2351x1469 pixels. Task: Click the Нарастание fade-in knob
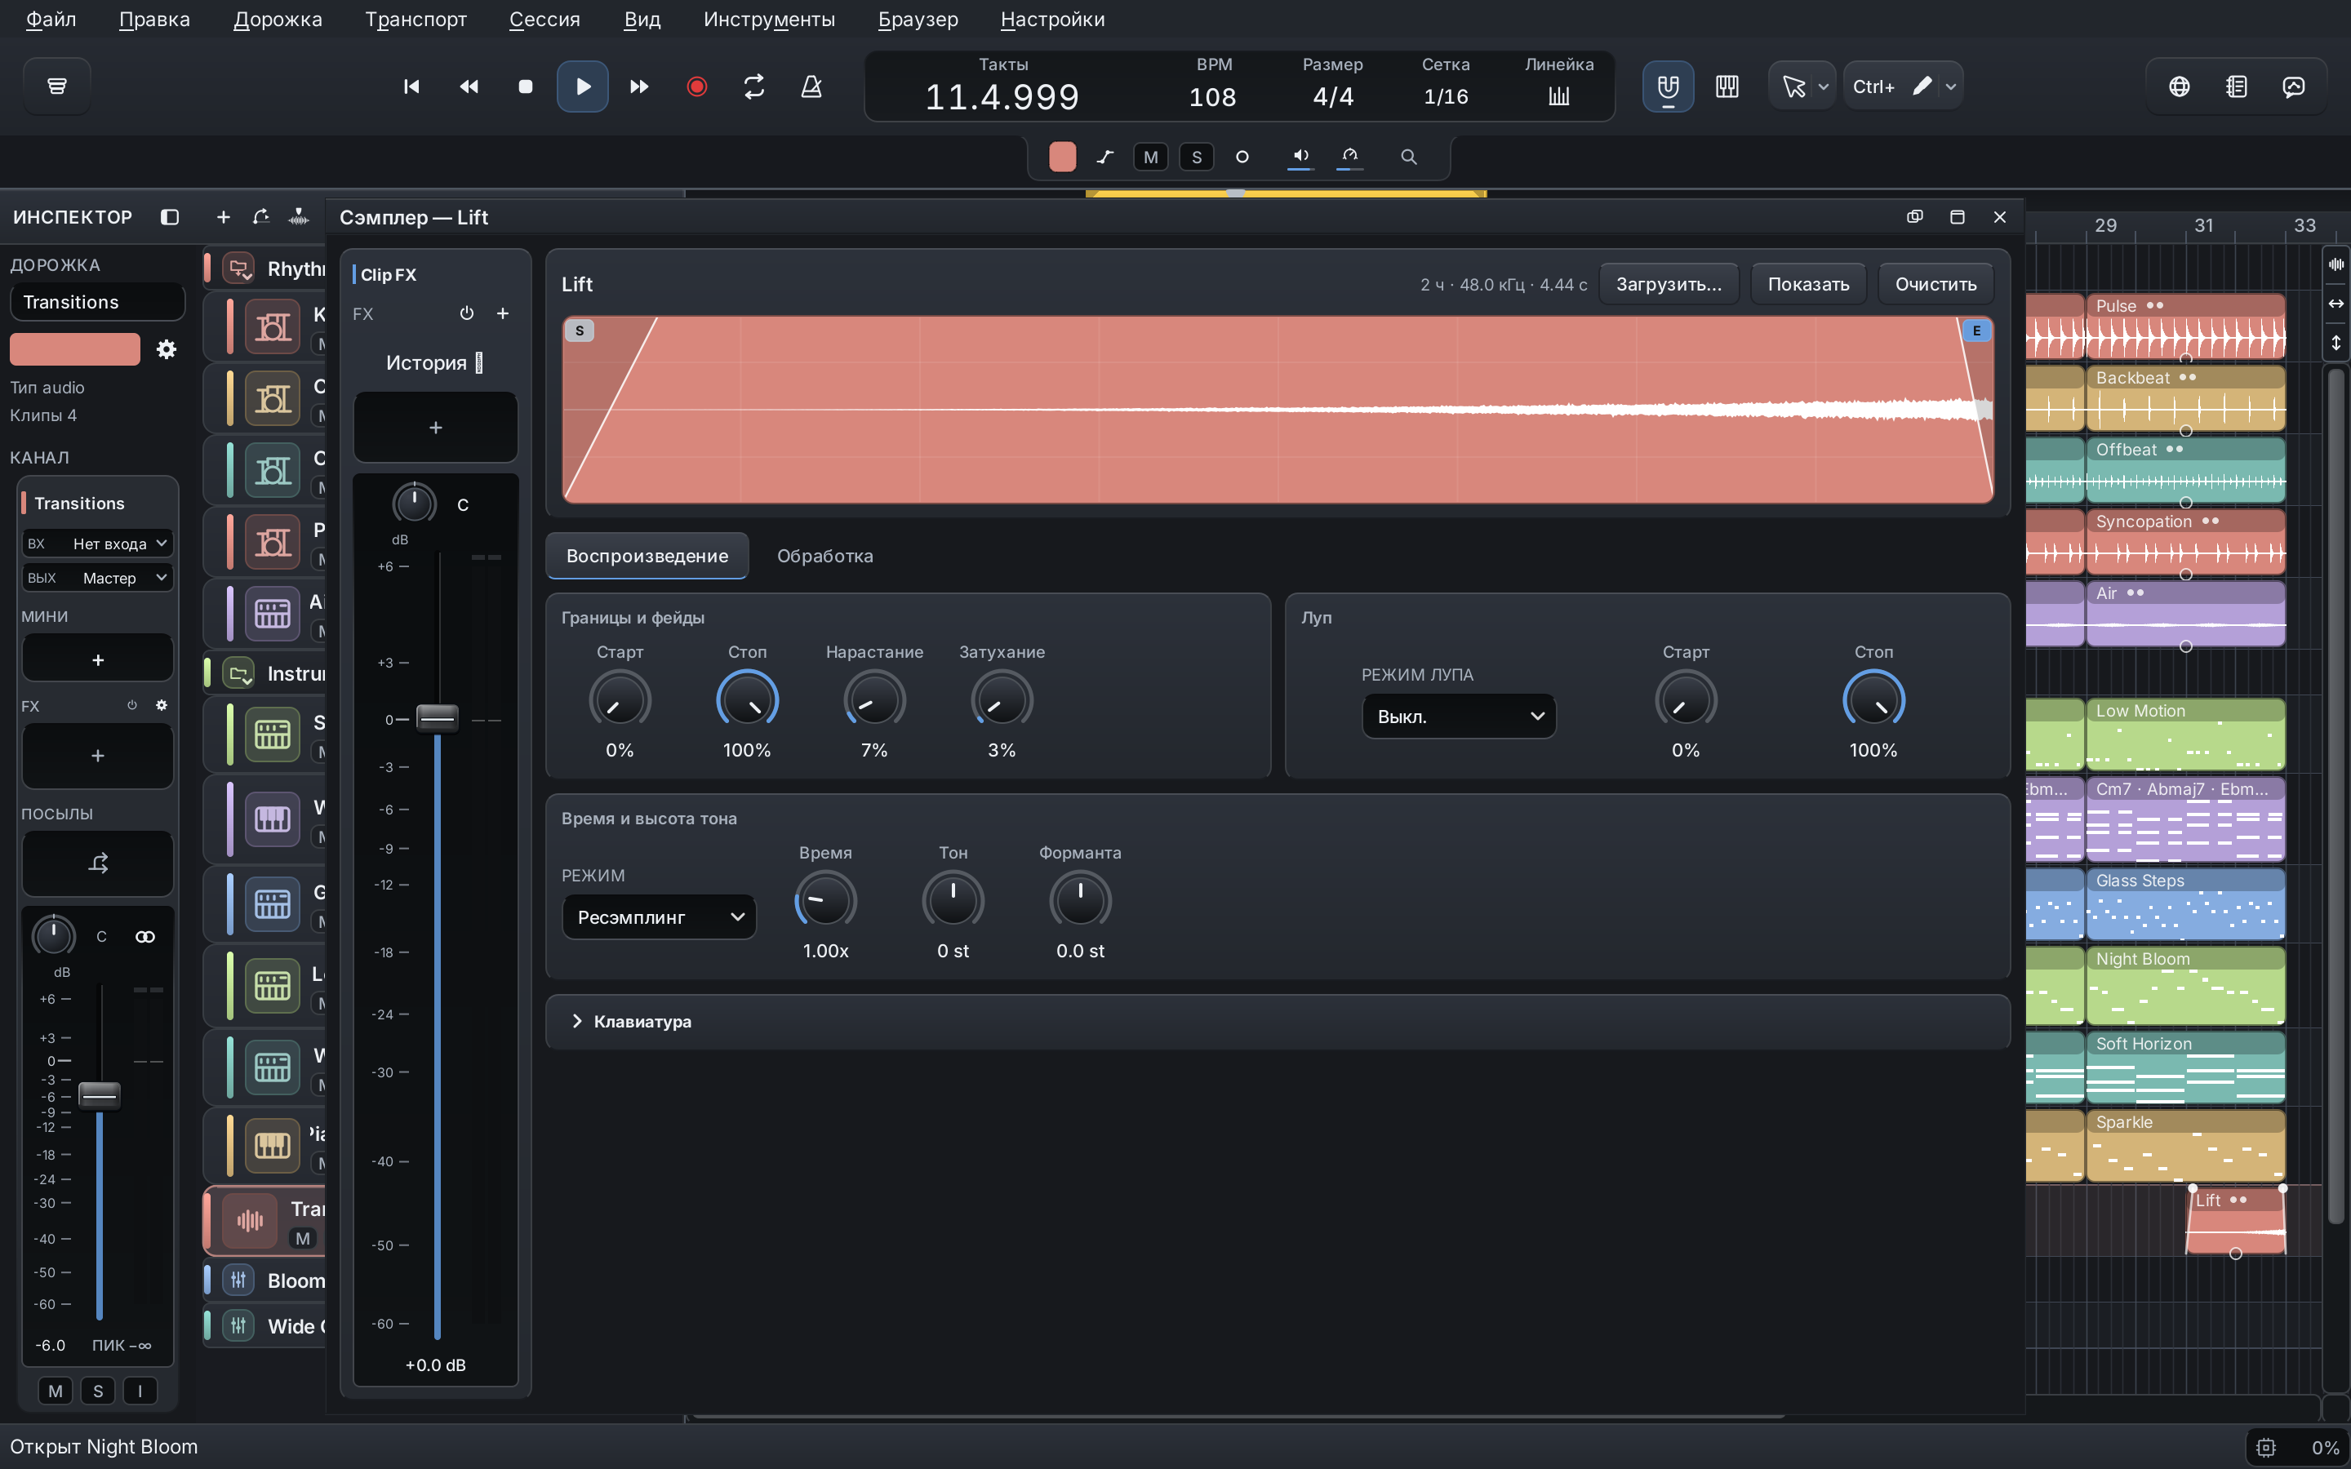pos(874,700)
